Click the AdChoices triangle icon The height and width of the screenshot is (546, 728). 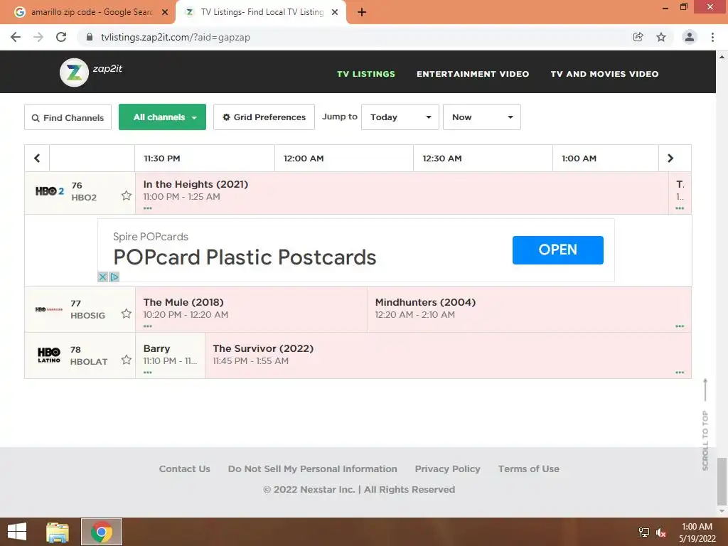(x=114, y=277)
